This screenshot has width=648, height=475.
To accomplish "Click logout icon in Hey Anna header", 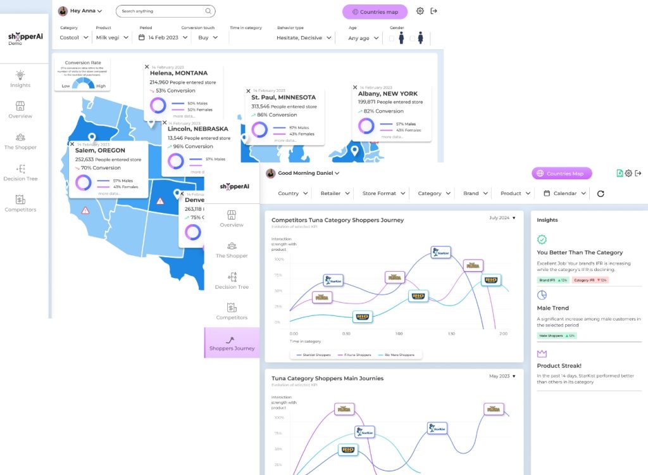I will 433,11.
